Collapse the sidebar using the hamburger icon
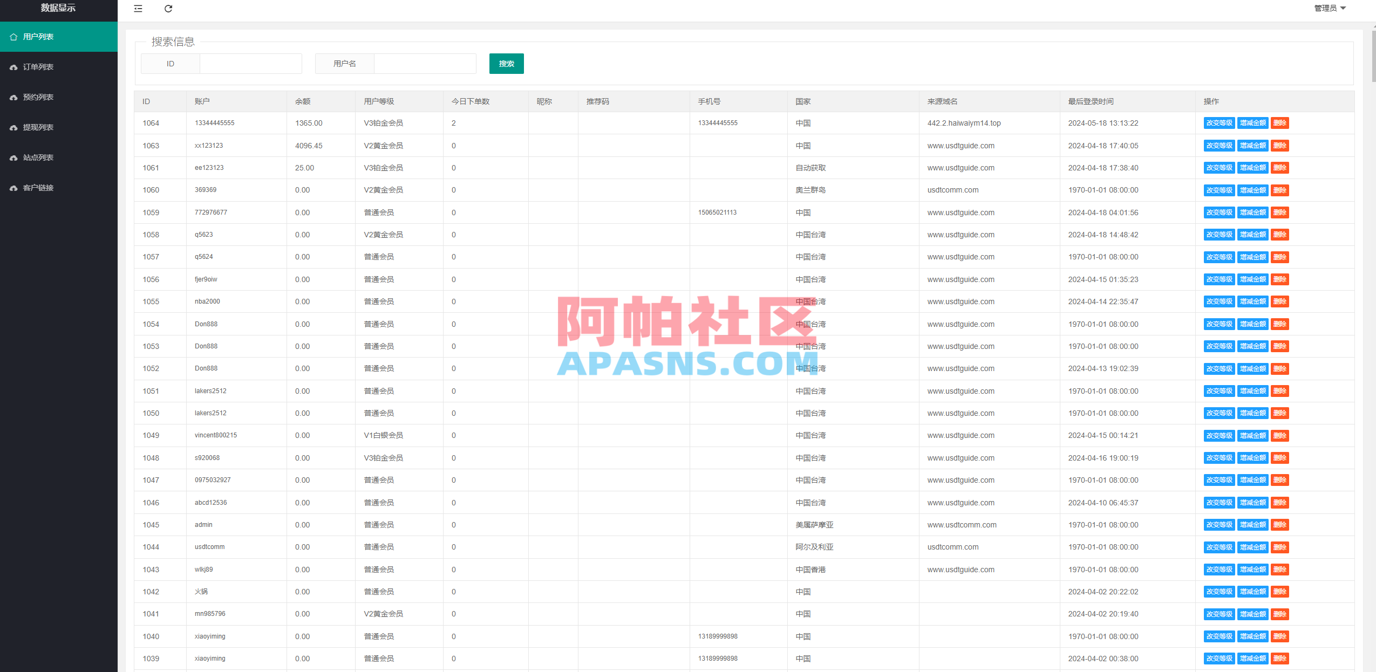This screenshot has width=1376, height=672. click(138, 9)
